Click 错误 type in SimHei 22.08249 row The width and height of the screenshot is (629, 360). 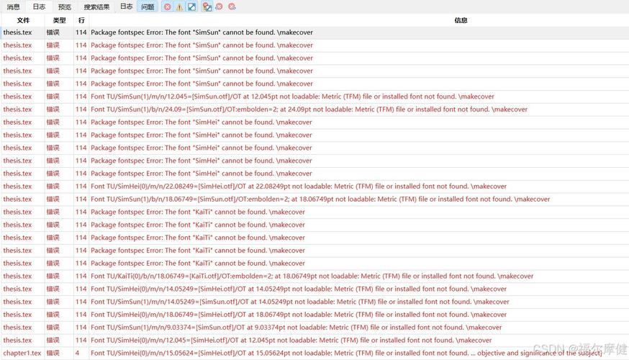(x=53, y=186)
